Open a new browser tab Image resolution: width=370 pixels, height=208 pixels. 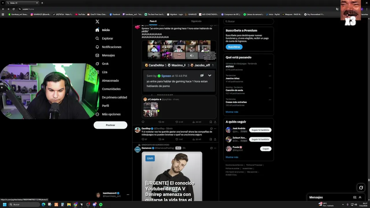click(x=42, y=3)
